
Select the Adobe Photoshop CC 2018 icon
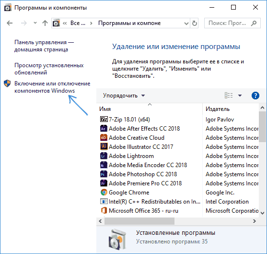click(x=104, y=174)
